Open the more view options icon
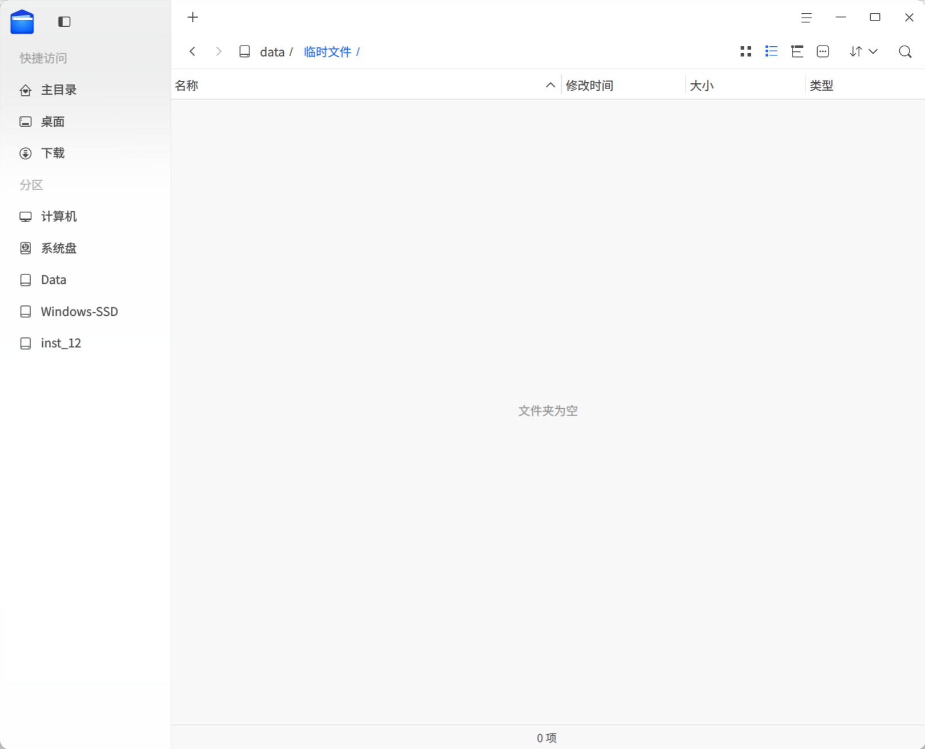This screenshot has height=749, width=925. coord(823,51)
